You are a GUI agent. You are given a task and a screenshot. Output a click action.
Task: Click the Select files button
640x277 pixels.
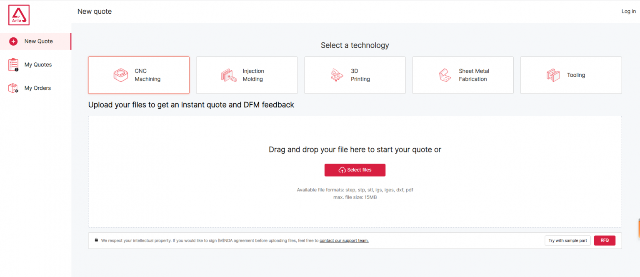pos(355,170)
